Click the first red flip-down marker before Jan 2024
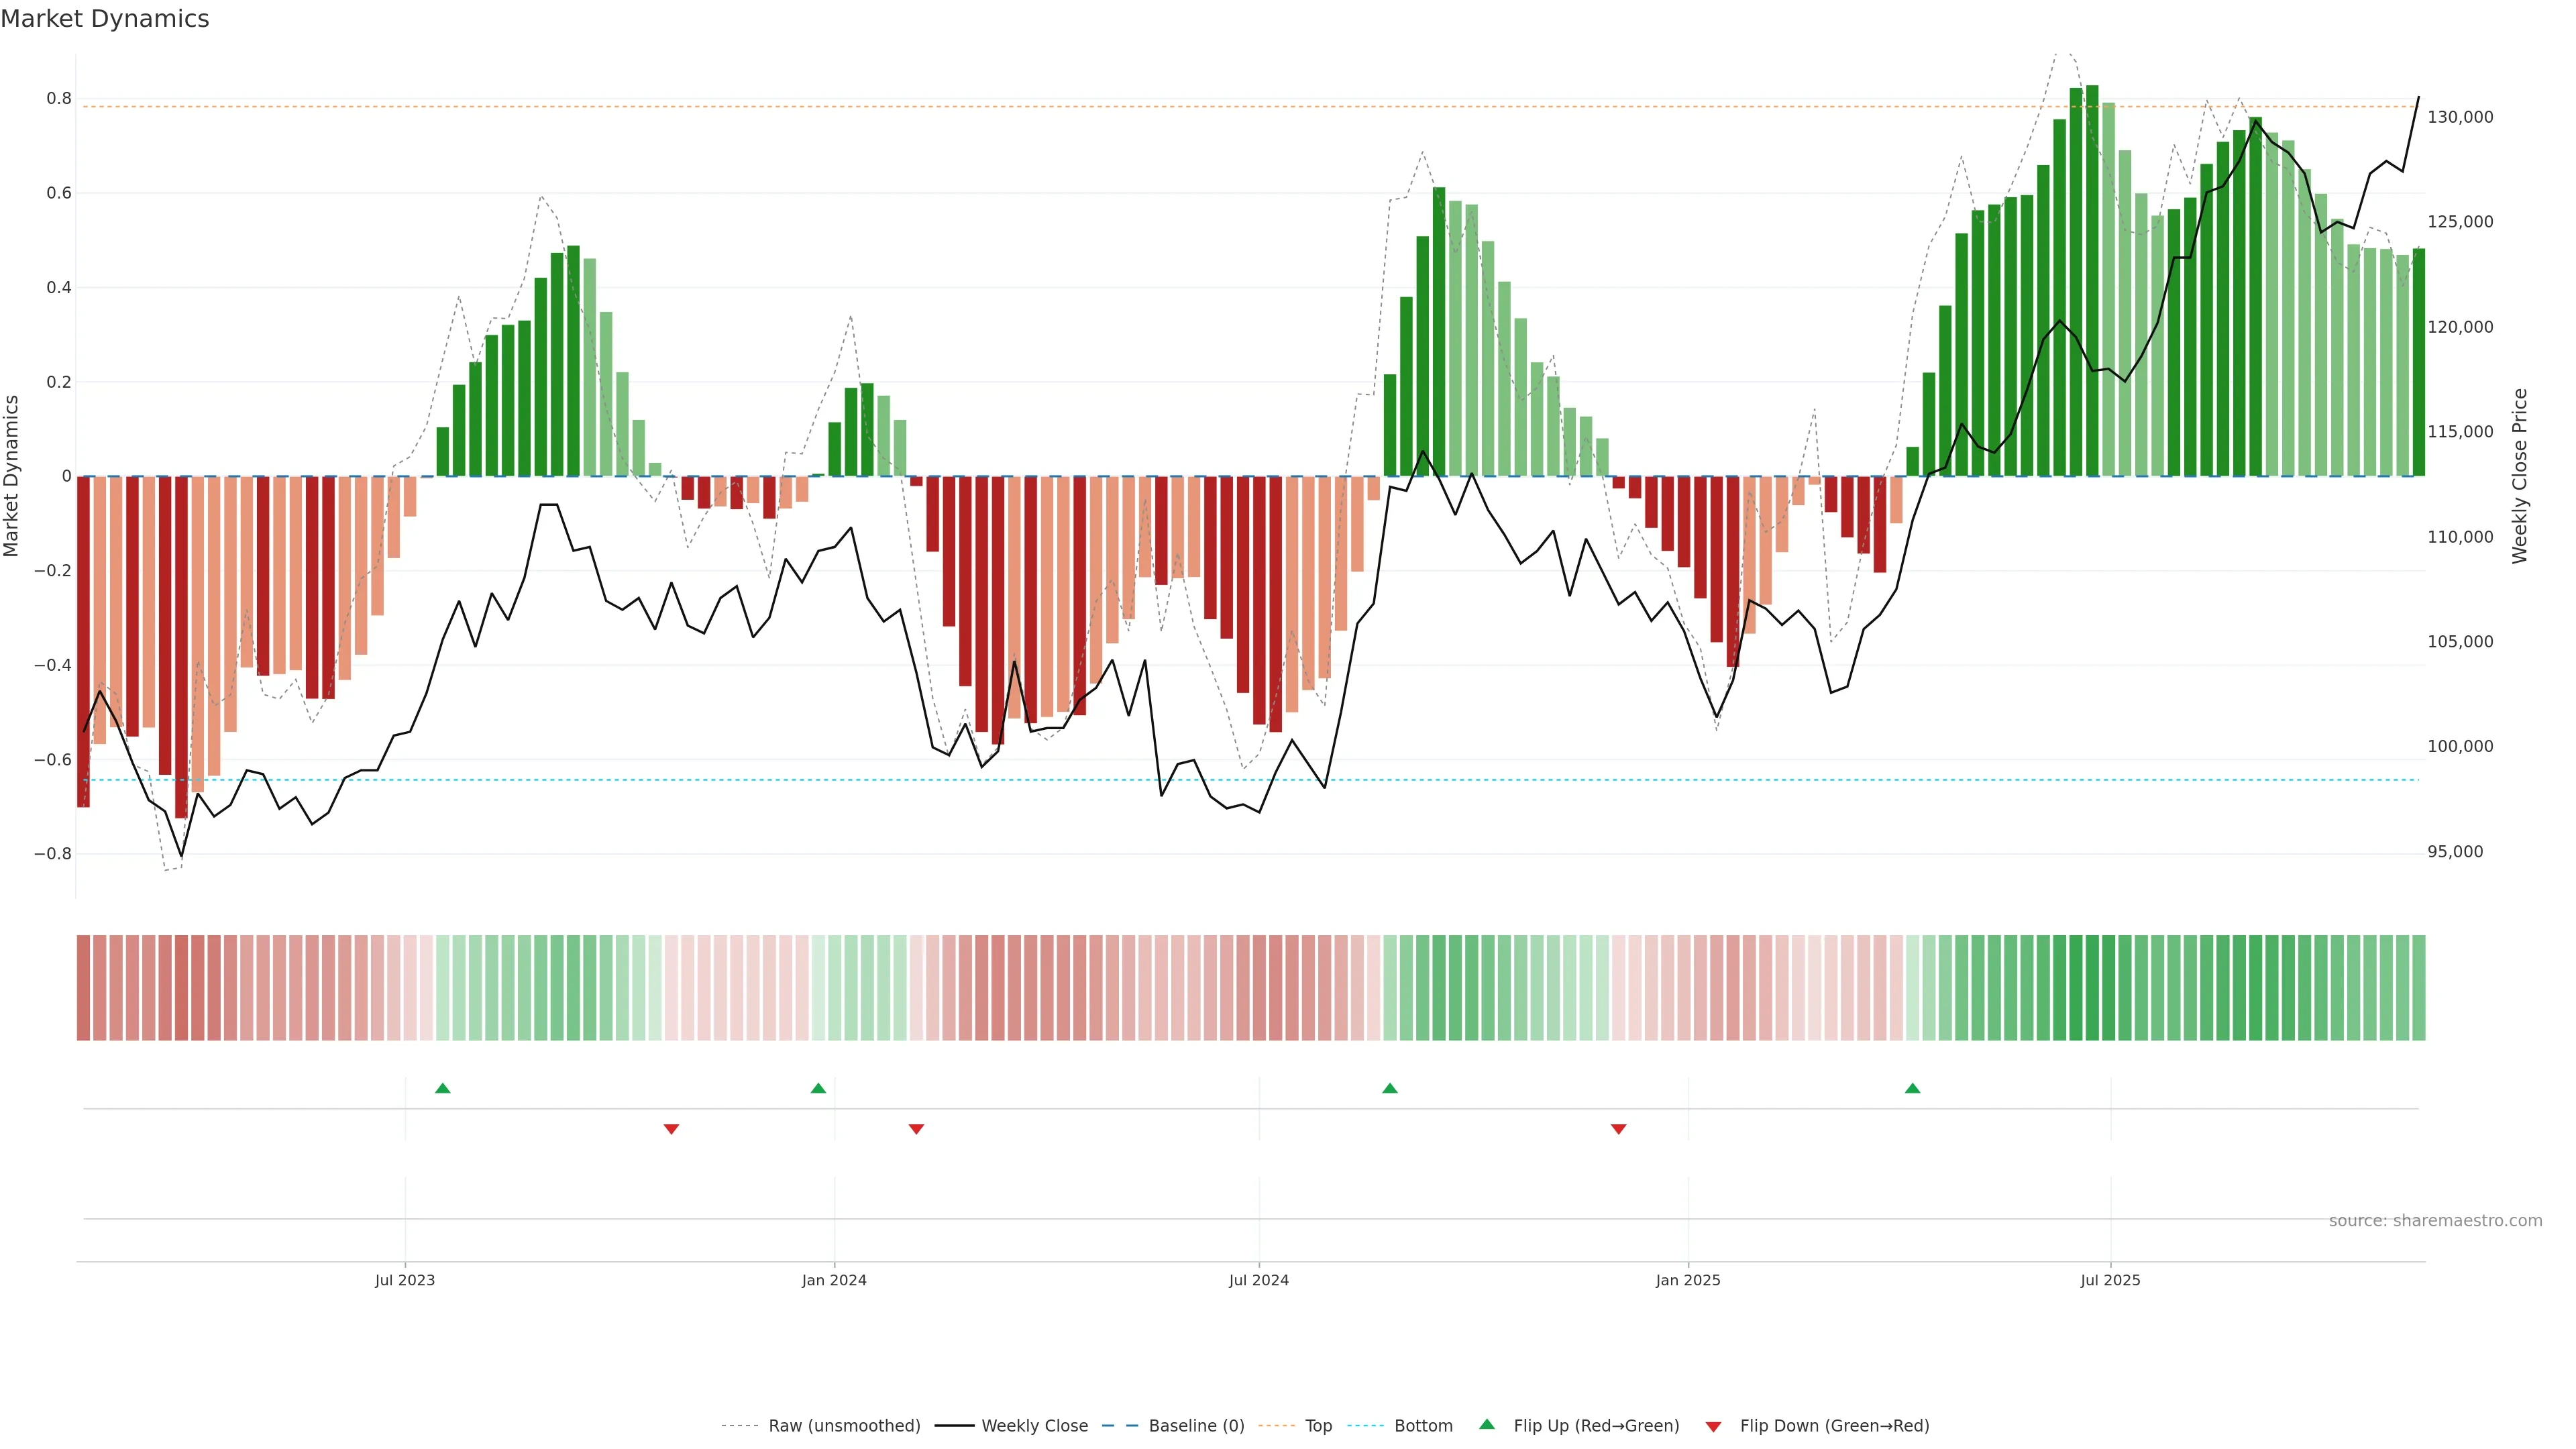The image size is (2576, 1449). click(x=671, y=1129)
